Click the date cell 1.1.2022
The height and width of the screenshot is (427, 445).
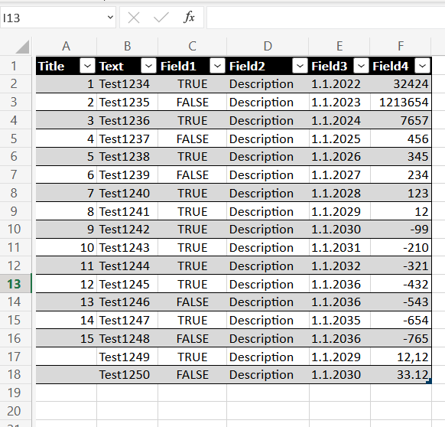pyautogui.click(x=339, y=84)
